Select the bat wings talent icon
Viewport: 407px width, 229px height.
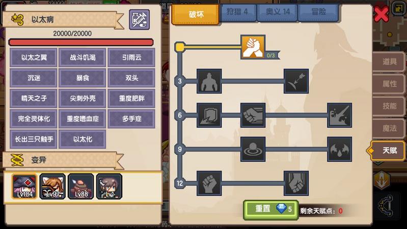(340, 149)
